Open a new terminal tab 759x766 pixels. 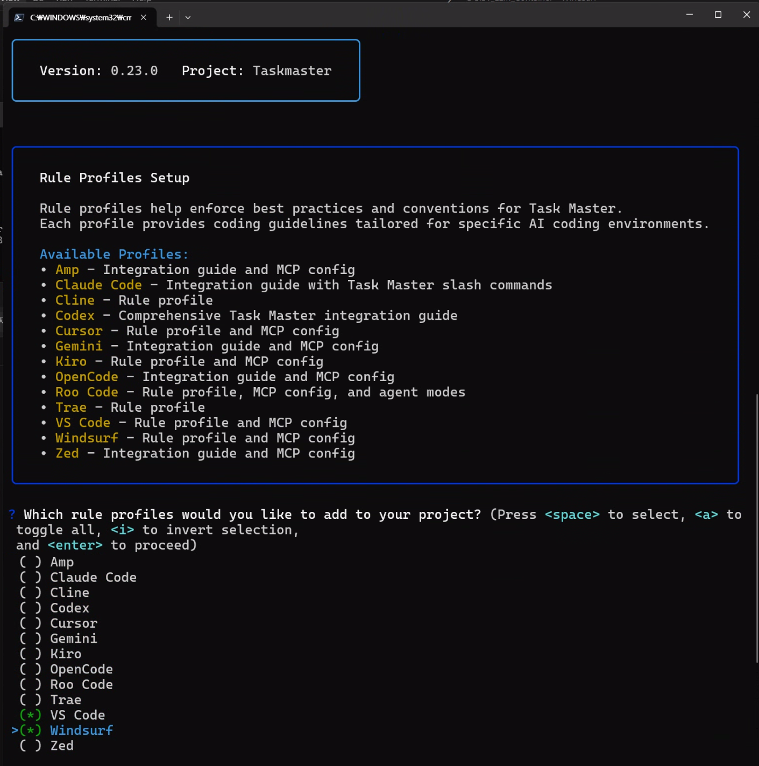[x=169, y=17]
